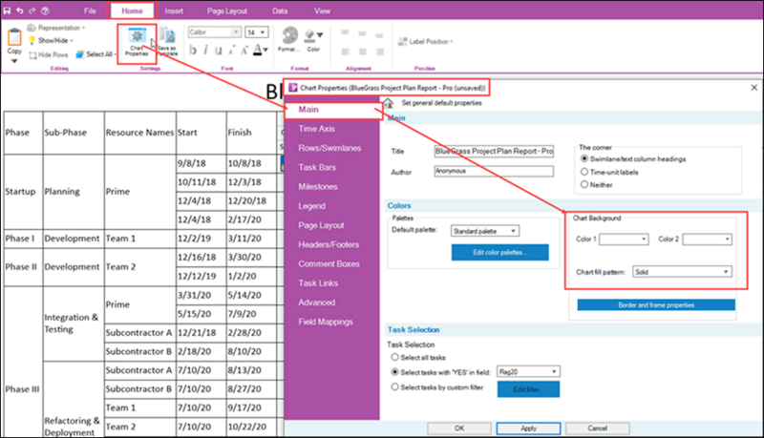Click the Color fill bucket icon
764x438 pixels.
coord(309,35)
